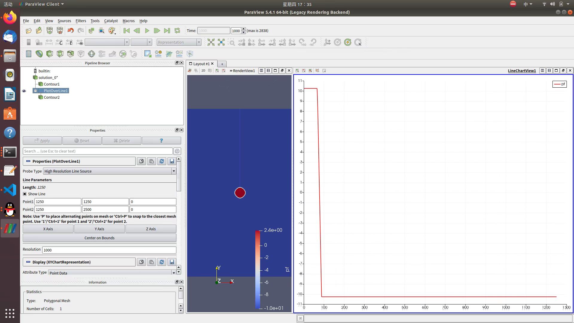Click the Warp By Vector filter icon
The image size is (574, 323).
pos(112,54)
